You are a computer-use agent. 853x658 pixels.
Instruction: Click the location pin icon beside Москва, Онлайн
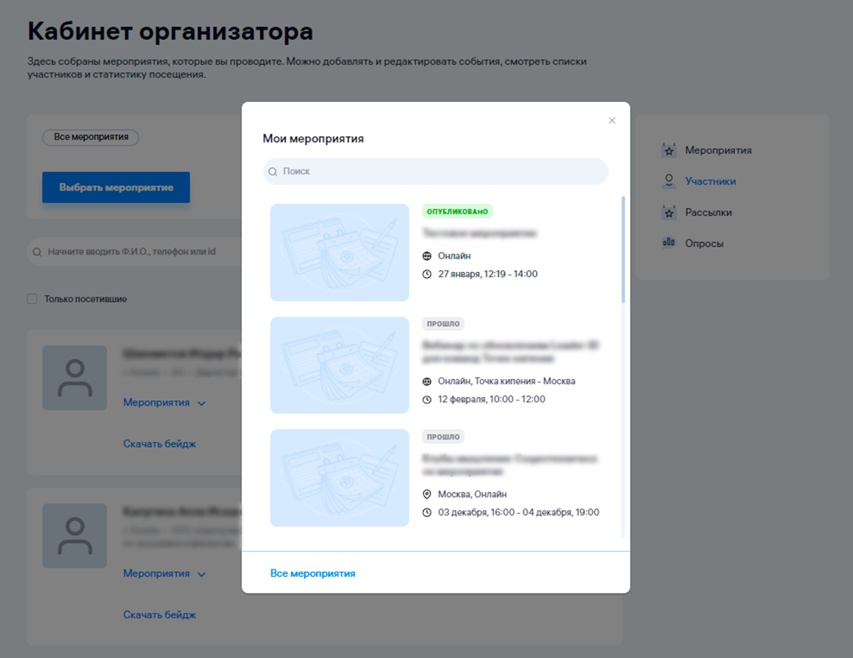coord(427,494)
